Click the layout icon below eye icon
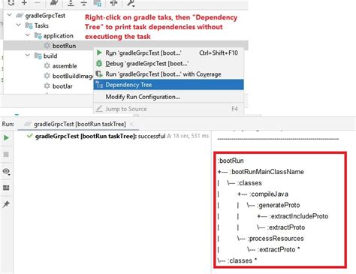The image size is (356, 274). (6, 188)
